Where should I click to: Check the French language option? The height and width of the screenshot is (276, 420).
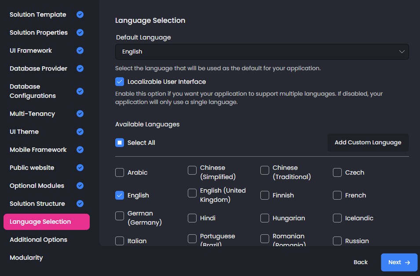pos(337,195)
